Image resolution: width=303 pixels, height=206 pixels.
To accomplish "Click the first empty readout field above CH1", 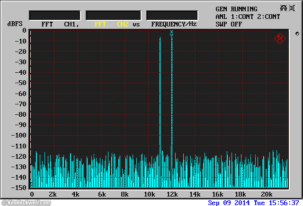I will (54, 15).
